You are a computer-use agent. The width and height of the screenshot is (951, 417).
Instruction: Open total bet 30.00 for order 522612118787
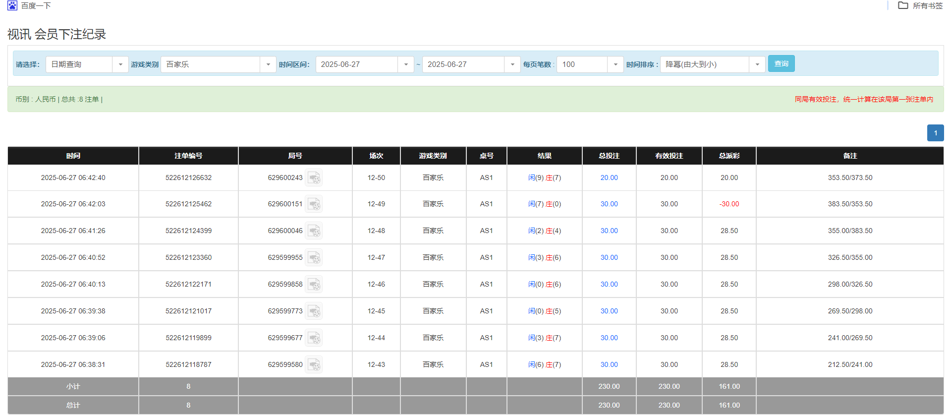pyautogui.click(x=609, y=364)
